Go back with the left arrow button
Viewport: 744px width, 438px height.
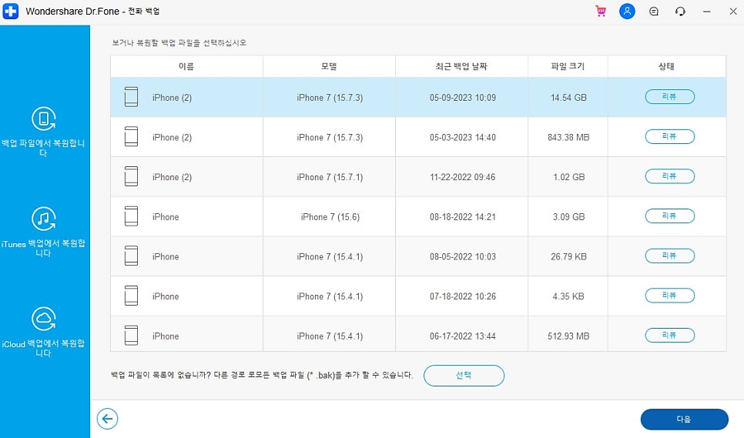click(107, 419)
